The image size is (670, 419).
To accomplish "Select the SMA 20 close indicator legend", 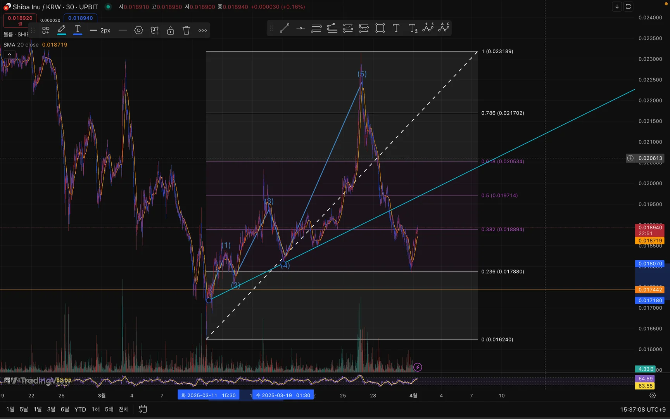I will (35, 45).
